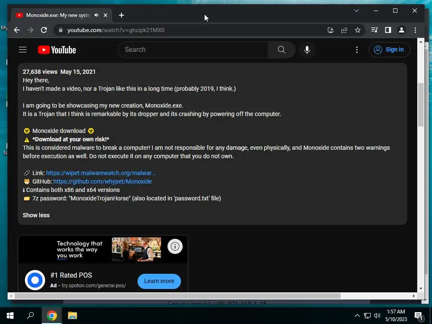
Task: Collapse description with Show less
Action: (x=36, y=215)
